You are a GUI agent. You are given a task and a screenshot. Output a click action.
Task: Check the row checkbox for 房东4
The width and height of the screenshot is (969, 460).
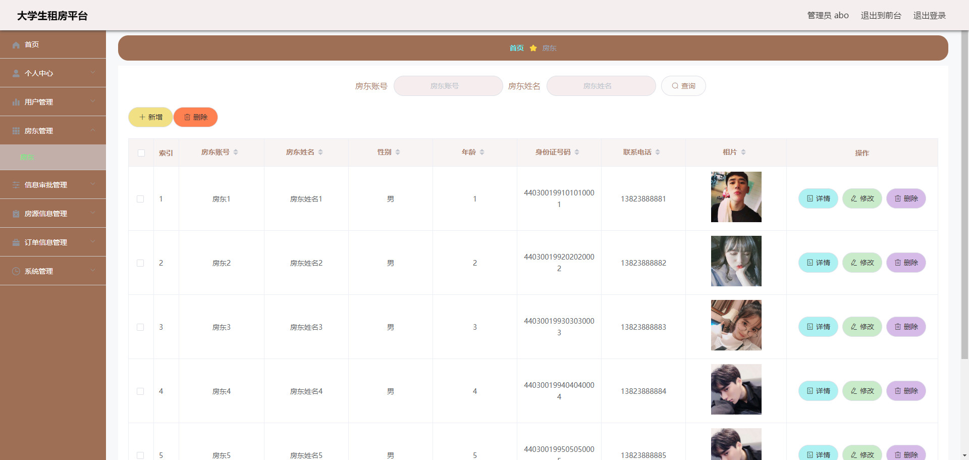pyautogui.click(x=140, y=391)
